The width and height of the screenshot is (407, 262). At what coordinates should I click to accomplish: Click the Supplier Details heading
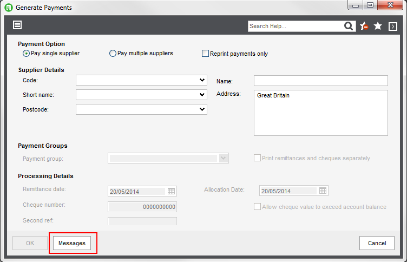pos(41,70)
